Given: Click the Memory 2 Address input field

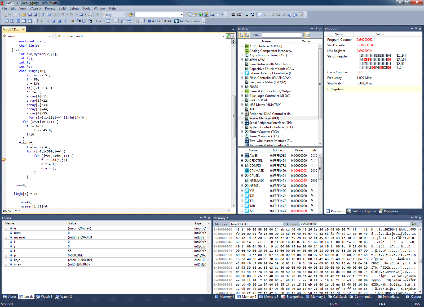Looking at the screenshot, I should (354, 224).
